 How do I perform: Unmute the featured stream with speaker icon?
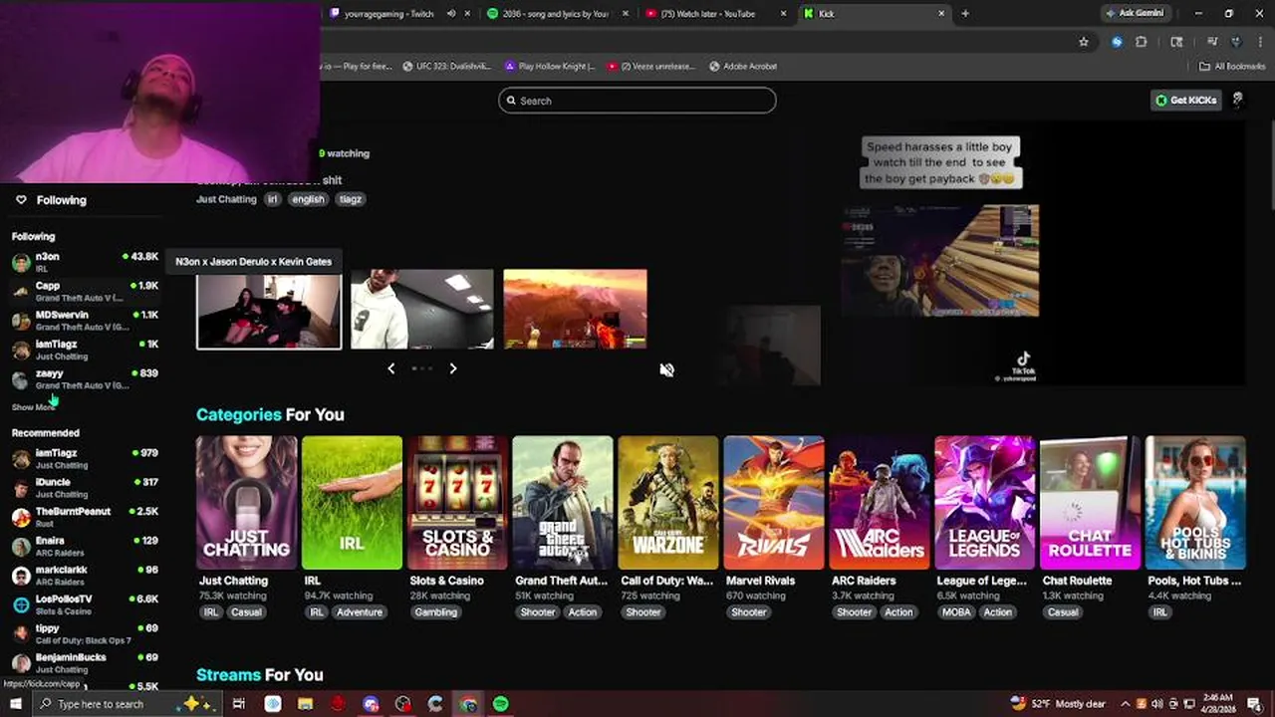coord(666,369)
